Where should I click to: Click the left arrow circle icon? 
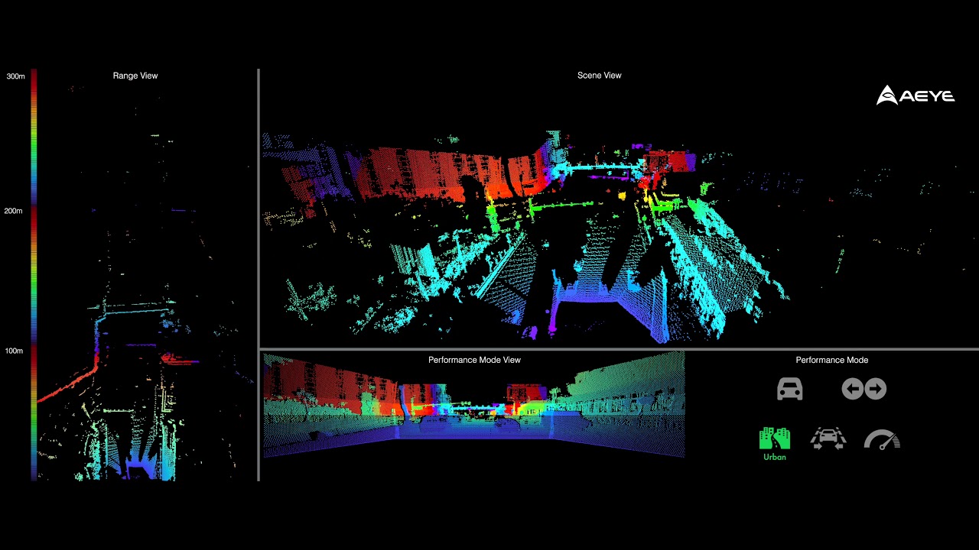pyautogui.click(x=853, y=390)
